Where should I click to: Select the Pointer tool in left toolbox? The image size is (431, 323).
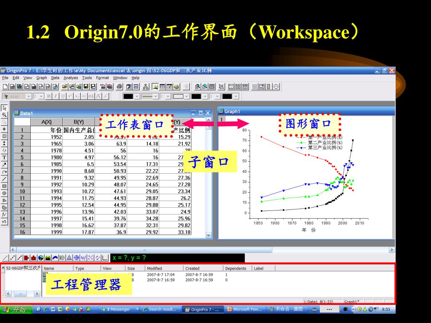(4, 108)
